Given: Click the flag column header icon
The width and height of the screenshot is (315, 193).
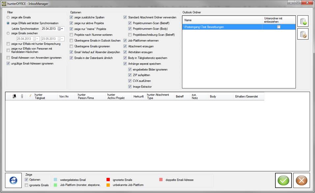Looking at the screenshot, I should tap(14, 96).
